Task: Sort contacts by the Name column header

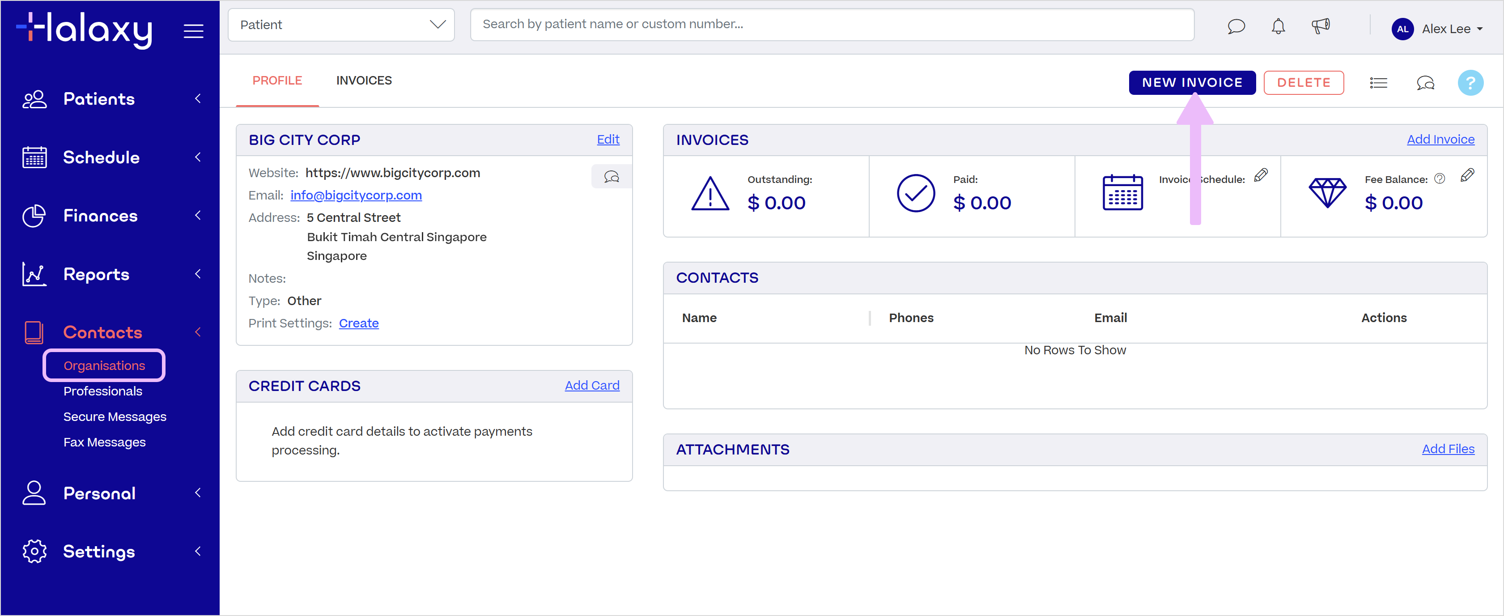Action: click(x=699, y=318)
